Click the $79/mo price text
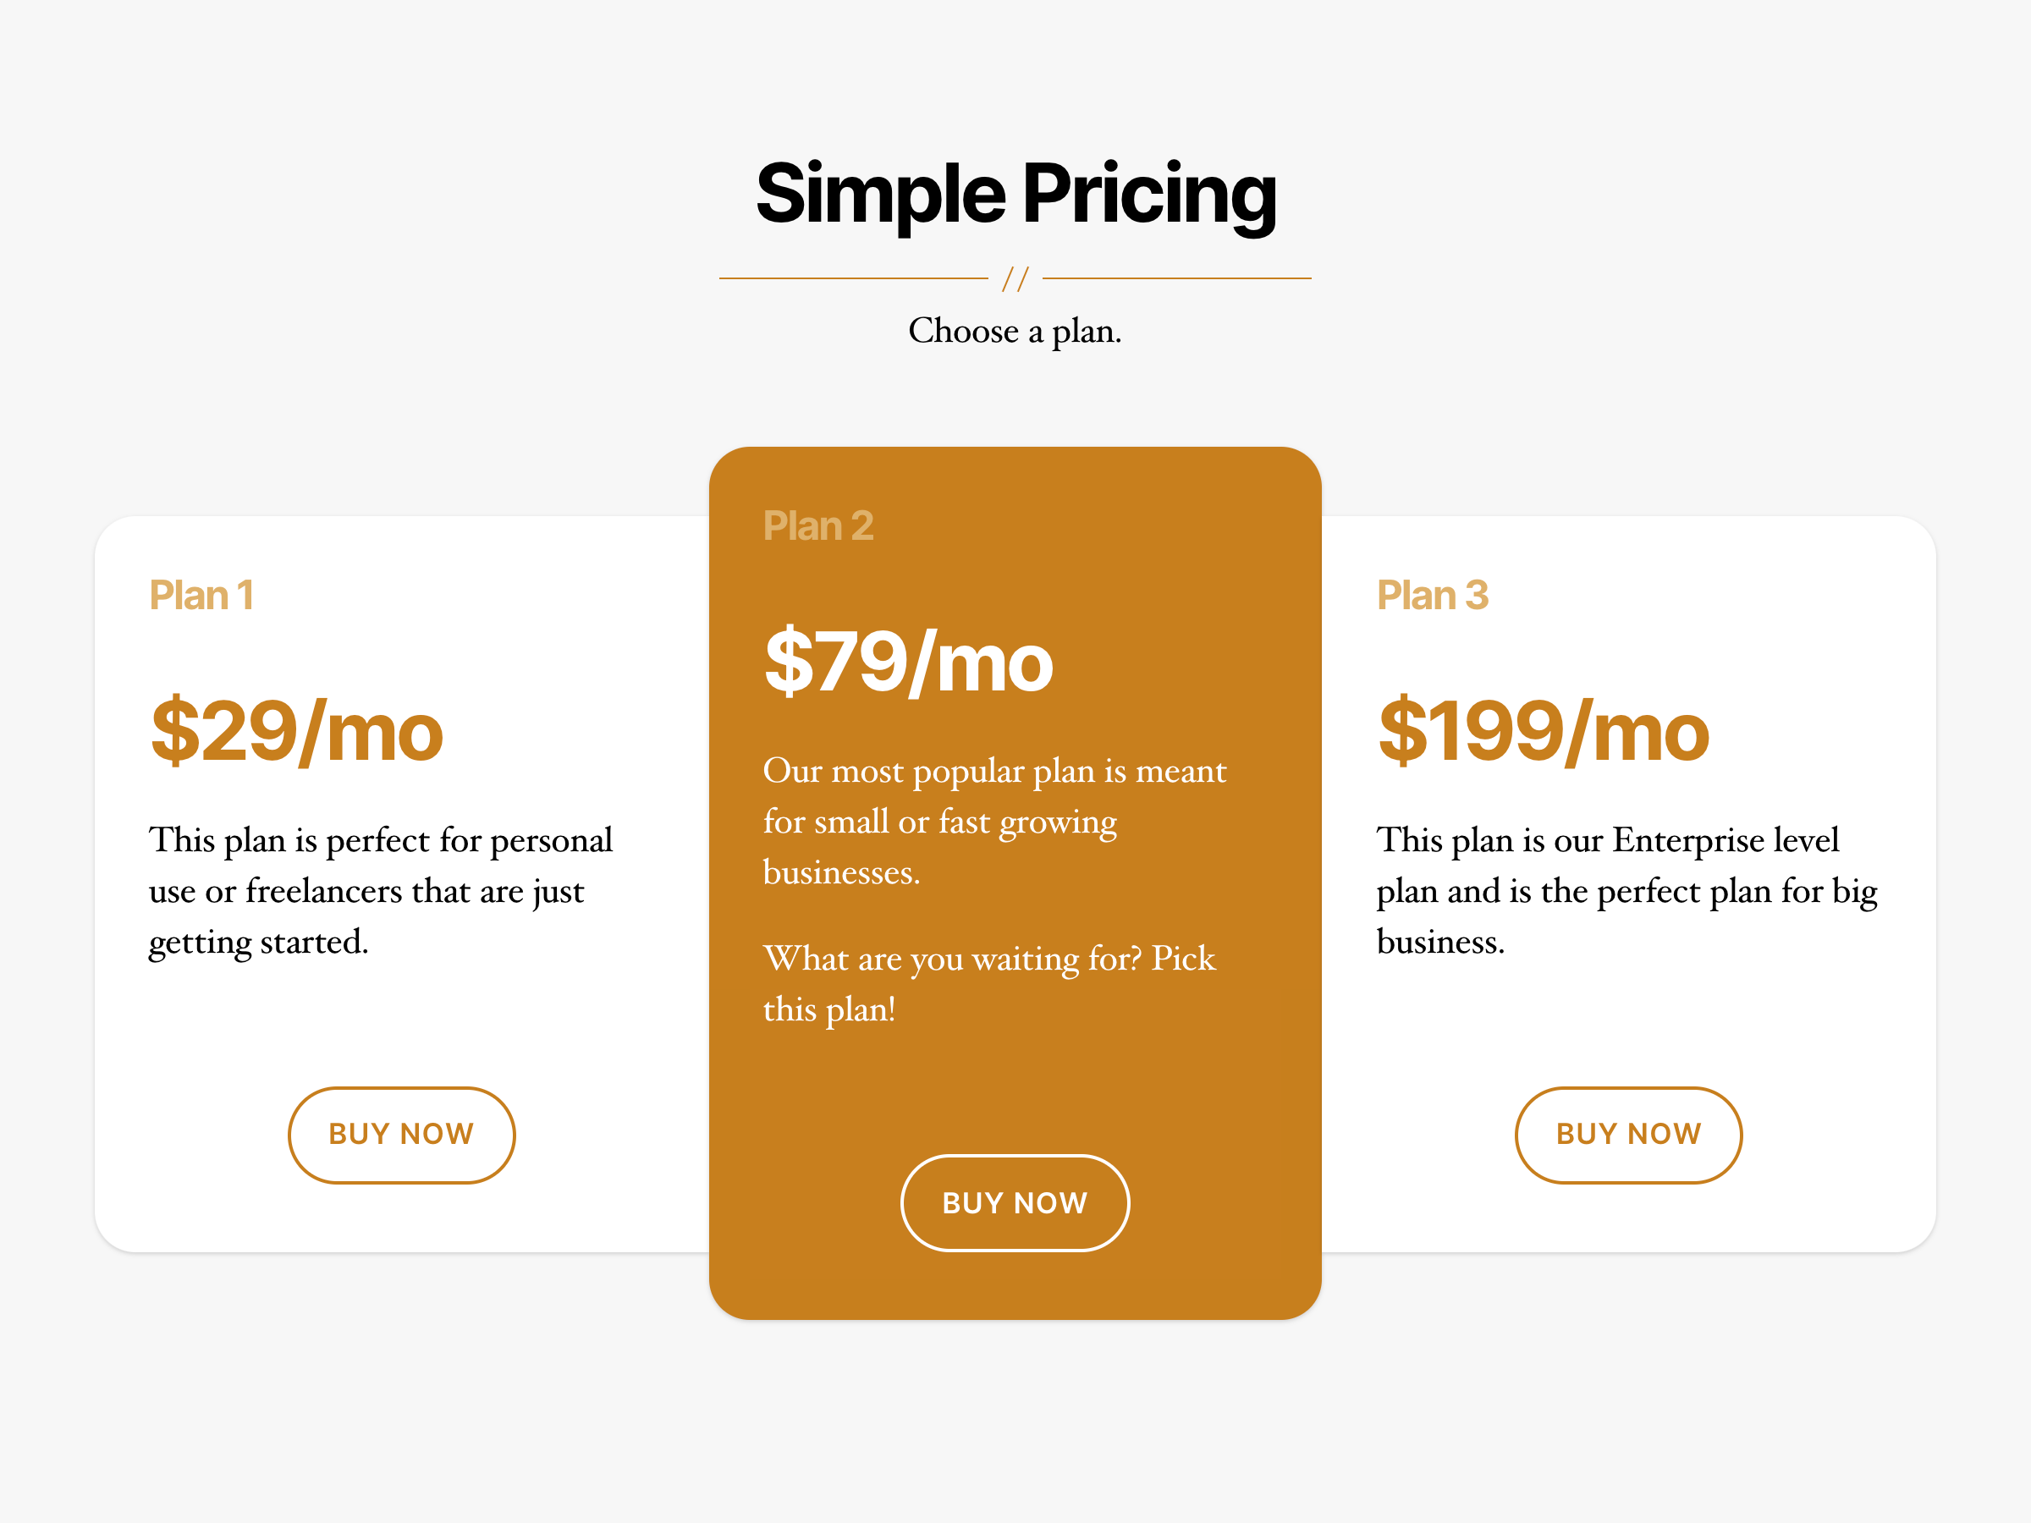The image size is (2031, 1523). (x=909, y=661)
